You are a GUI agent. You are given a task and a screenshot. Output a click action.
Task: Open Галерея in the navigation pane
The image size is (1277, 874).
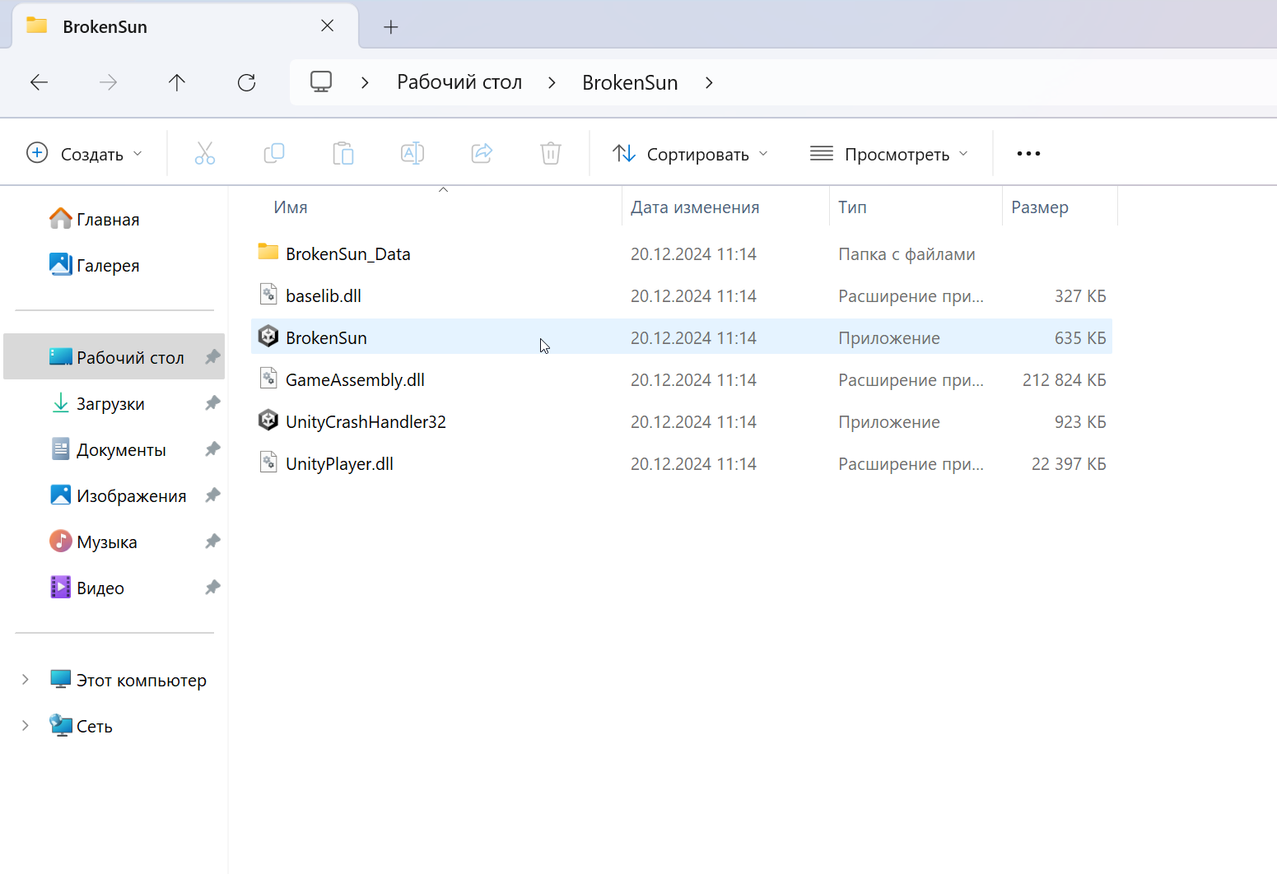click(108, 266)
